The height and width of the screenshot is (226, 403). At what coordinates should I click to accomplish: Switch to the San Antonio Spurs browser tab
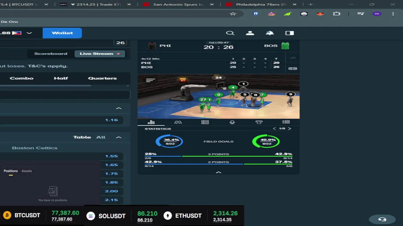(x=178, y=4)
